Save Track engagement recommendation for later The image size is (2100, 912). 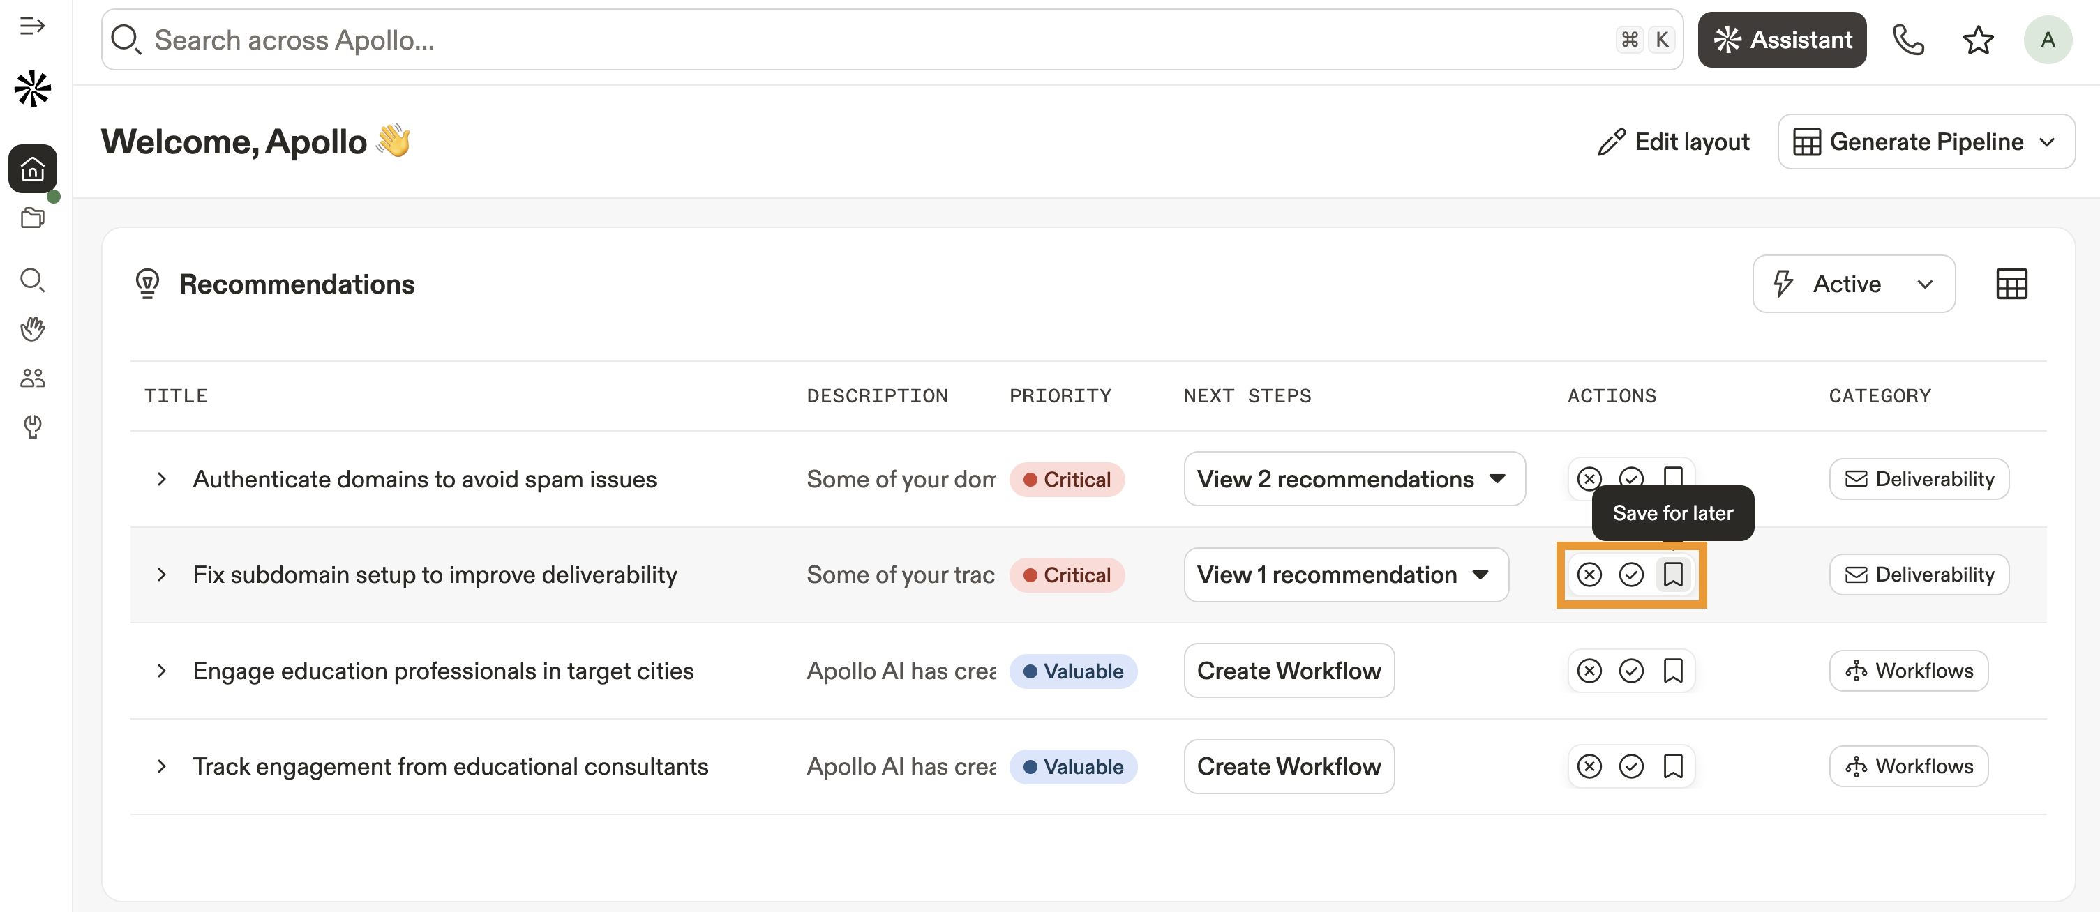[x=1673, y=766]
